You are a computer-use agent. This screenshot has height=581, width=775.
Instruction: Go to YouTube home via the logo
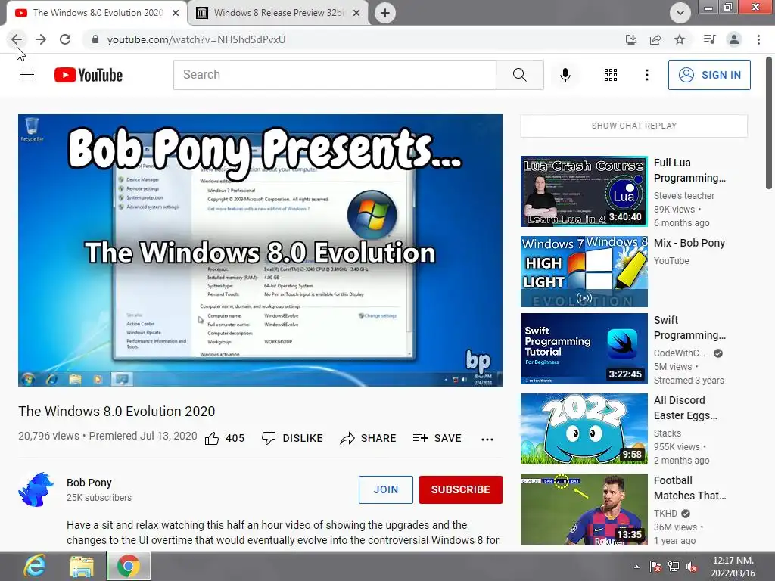[x=89, y=75]
